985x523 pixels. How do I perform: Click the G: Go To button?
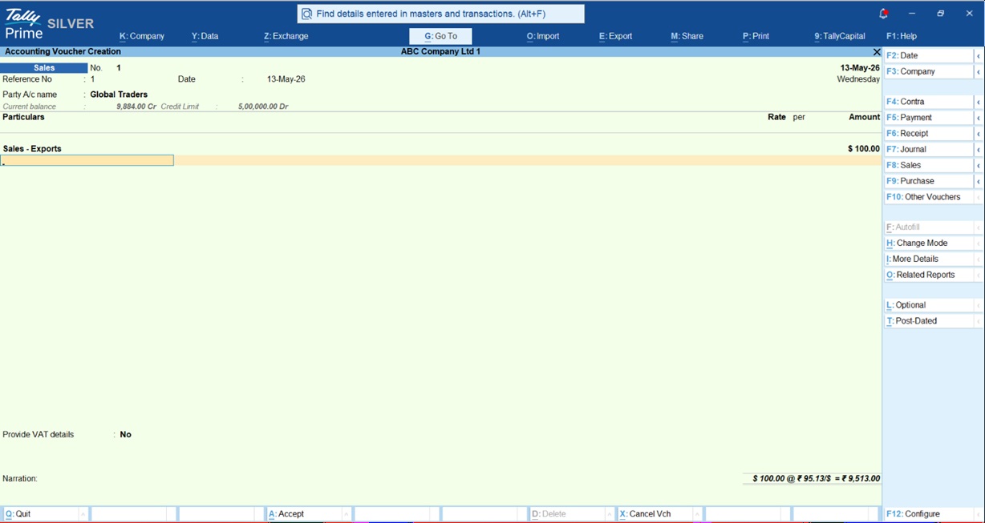(x=440, y=36)
